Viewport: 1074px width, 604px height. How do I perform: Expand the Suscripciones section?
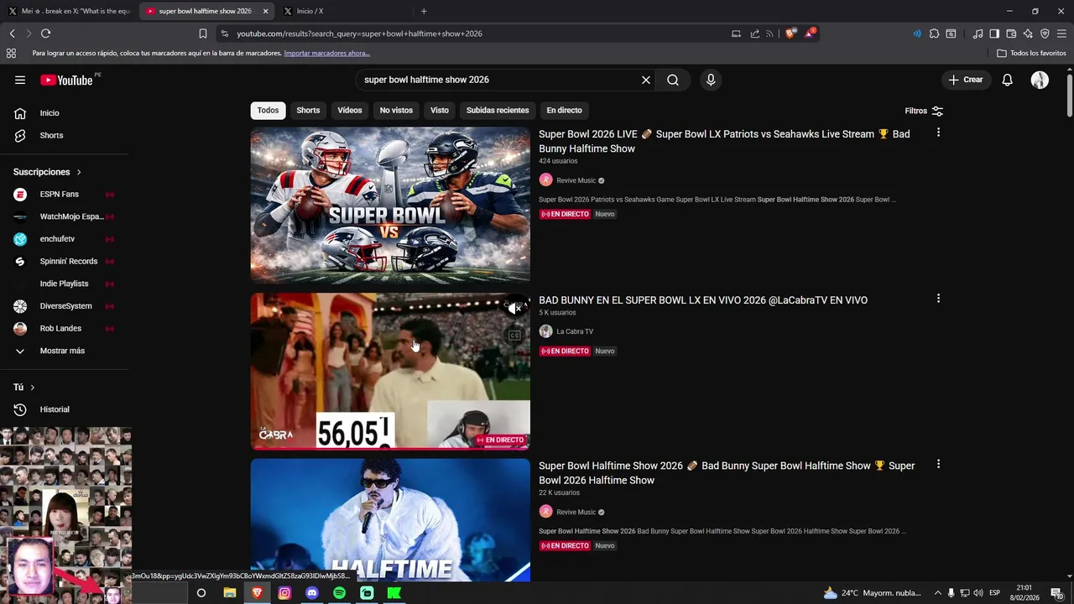pyautogui.click(x=47, y=172)
